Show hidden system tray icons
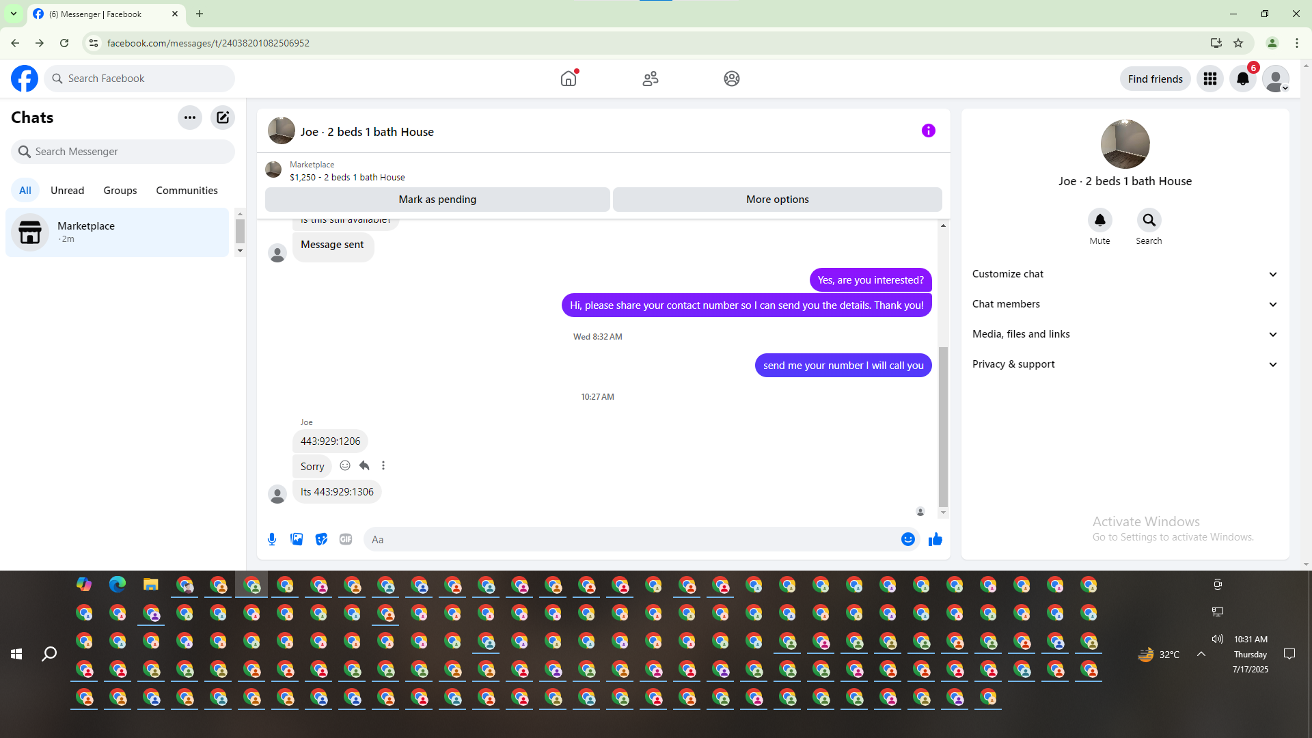The image size is (1312, 738). (1201, 654)
